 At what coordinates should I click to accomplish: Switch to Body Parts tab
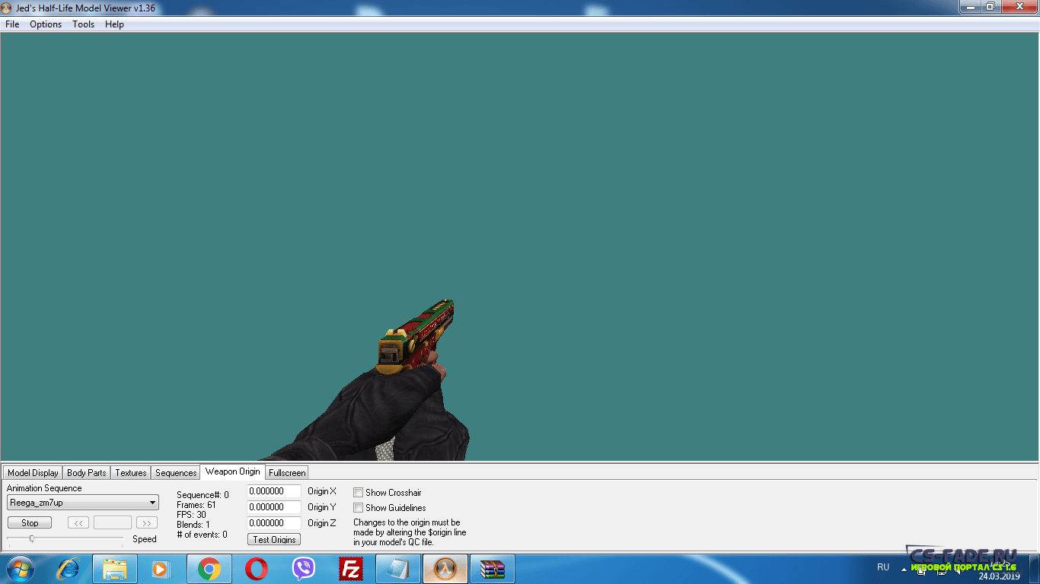coord(87,473)
